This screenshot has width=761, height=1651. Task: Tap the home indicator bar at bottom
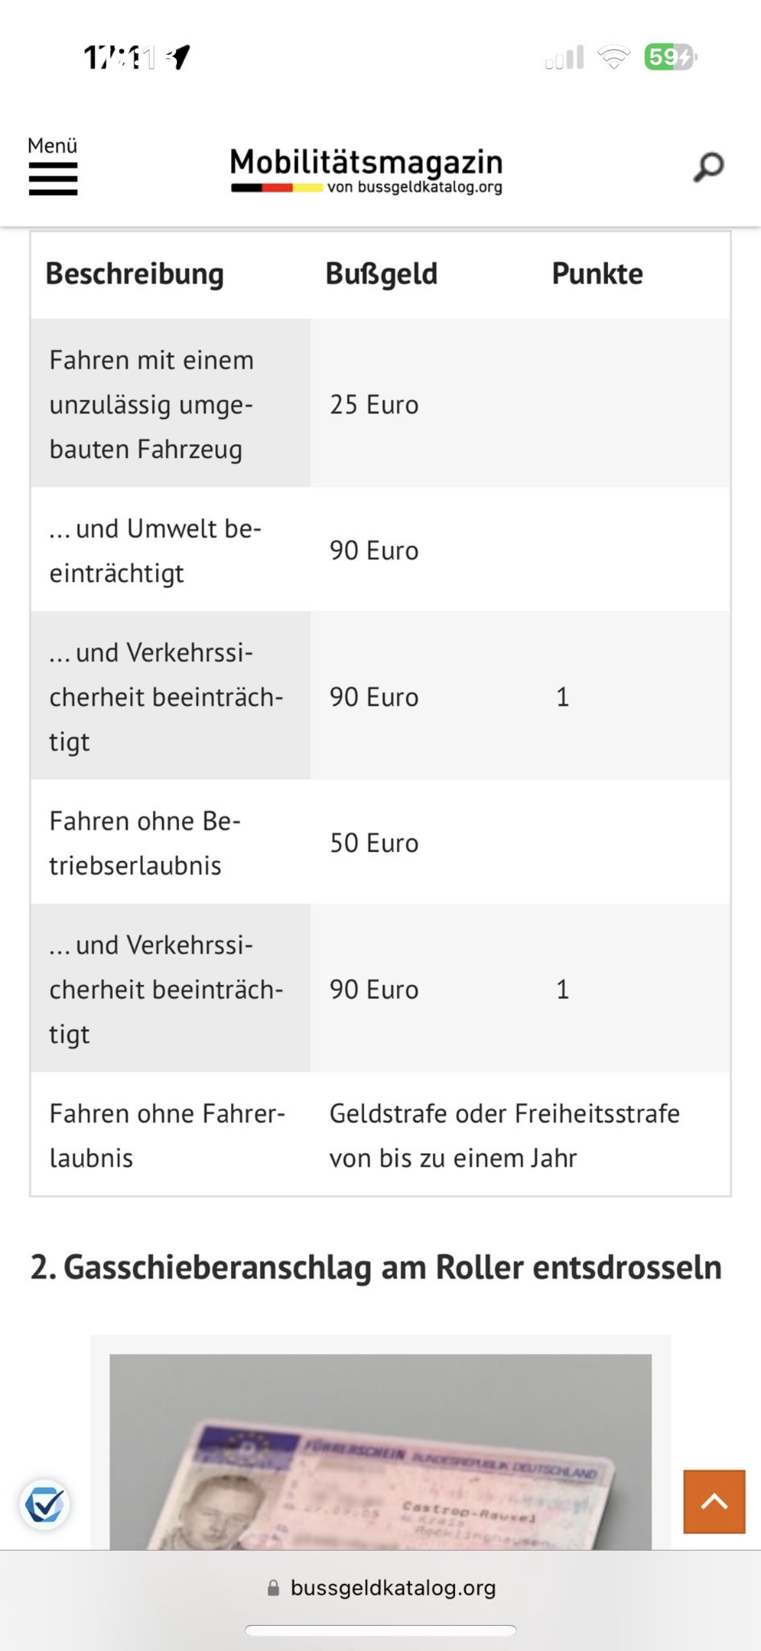point(380,1630)
